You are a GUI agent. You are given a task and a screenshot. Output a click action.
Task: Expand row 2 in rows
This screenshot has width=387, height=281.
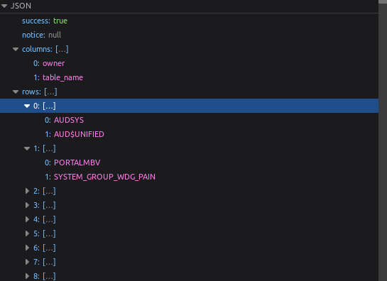pyautogui.click(x=27, y=191)
